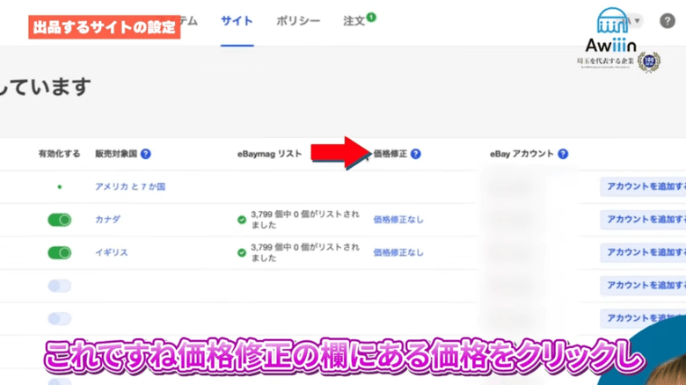Viewport: 686px width, 385px height.
Task: Click the help icon beside 販売対象国
Action: [x=146, y=154]
